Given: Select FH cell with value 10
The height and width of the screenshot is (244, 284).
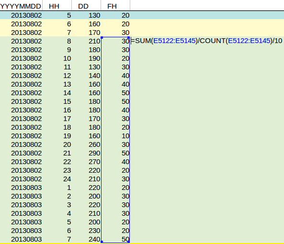Looking at the screenshot, I should [x=115, y=136].
